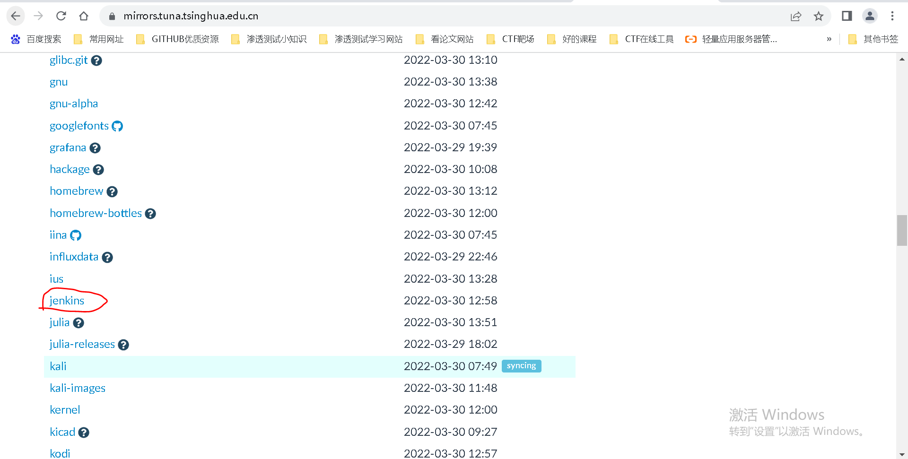Click the help icon beside homebrew
Viewport: 908px width, 459px height.
112,191
